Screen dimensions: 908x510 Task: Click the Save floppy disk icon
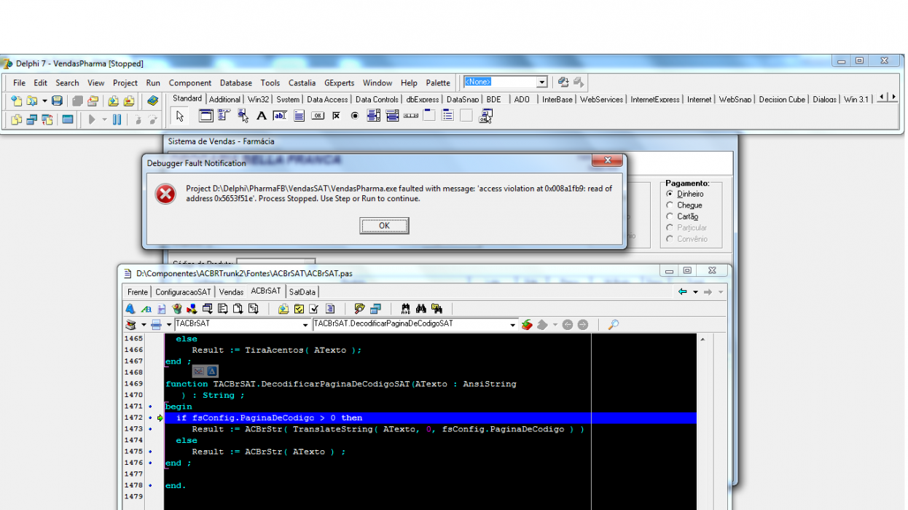coord(57,101)
